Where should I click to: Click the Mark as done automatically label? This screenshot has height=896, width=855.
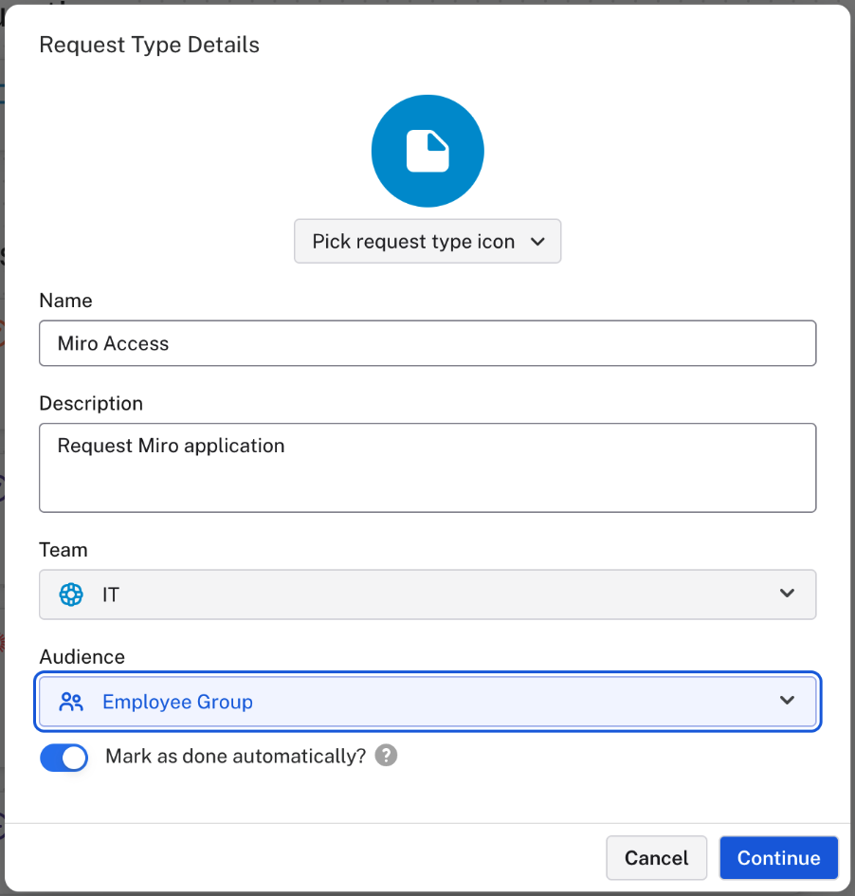[235, 757]
